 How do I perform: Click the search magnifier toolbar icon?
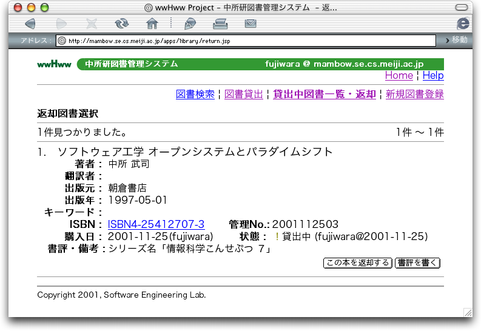[x=190, y=24]
